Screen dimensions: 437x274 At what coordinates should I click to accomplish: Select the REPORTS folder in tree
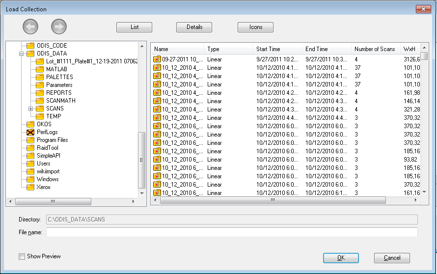click(58, 93)
